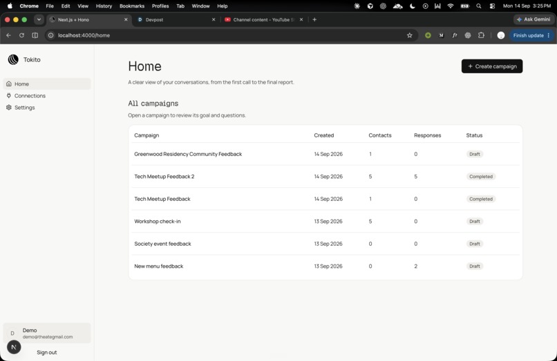The height and width of the screenshot is (361, 557).
Task: Open Control Center icon in menu bar
Action: 492,6
